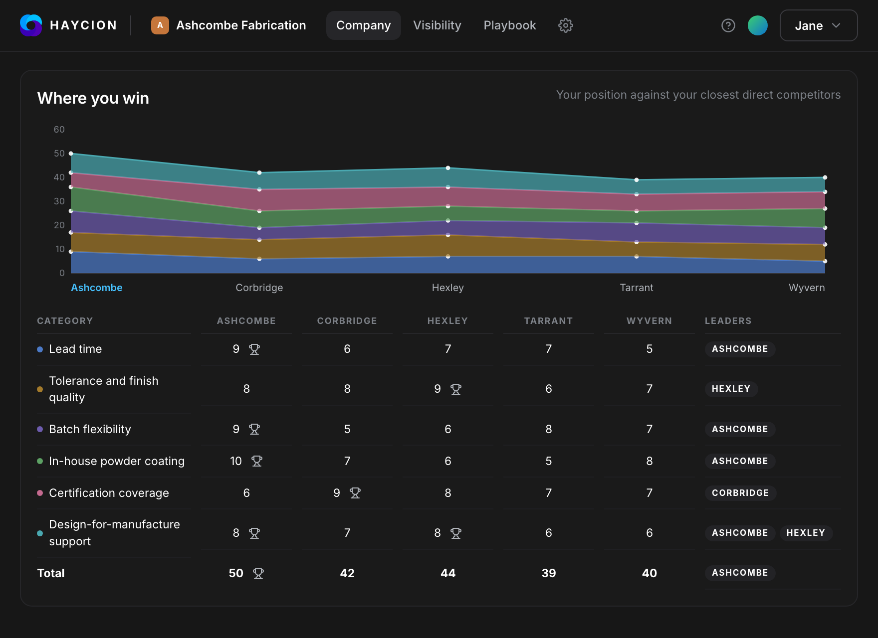Click Ashcombe's trophy in Design-for-manufacture support row
Viewport: 878px width, 638px height.
[x=254, y=533]
